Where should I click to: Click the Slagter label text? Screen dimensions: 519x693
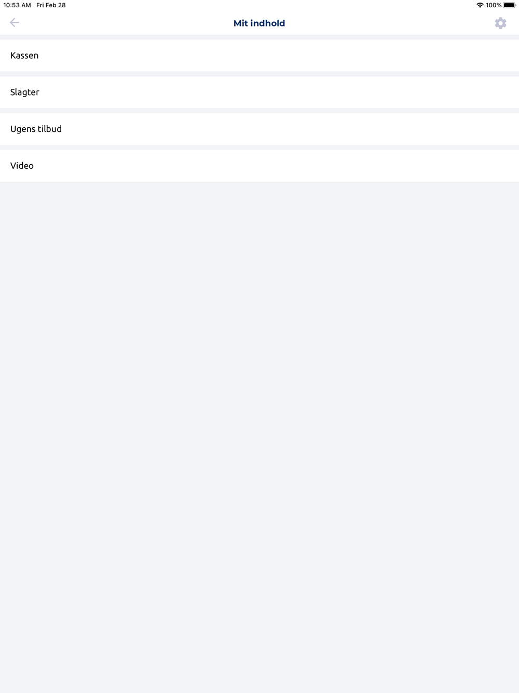pos(25,92)
